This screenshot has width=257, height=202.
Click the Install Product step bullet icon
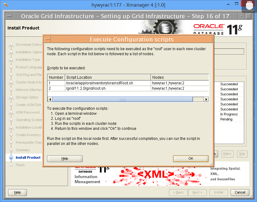pyautogui.click(x=11, y=157)
